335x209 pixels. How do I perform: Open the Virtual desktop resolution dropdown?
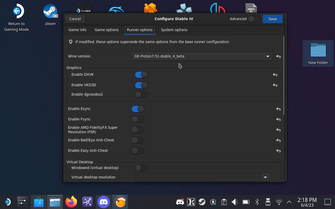click(202, 178)
